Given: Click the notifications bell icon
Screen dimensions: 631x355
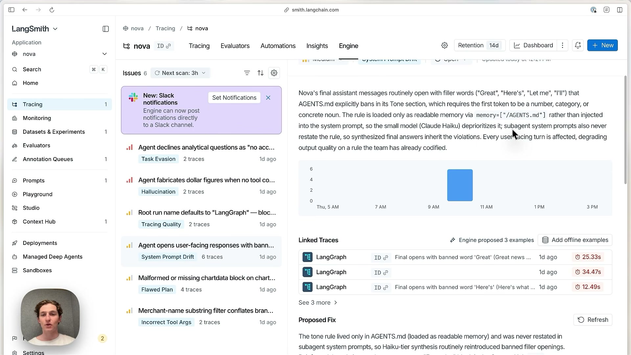Looking at the screenshot, I should 578,45.
